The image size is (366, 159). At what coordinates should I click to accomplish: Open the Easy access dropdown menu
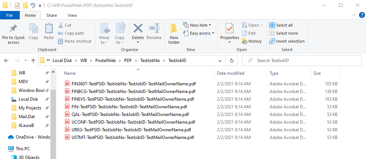coord(199,33)
